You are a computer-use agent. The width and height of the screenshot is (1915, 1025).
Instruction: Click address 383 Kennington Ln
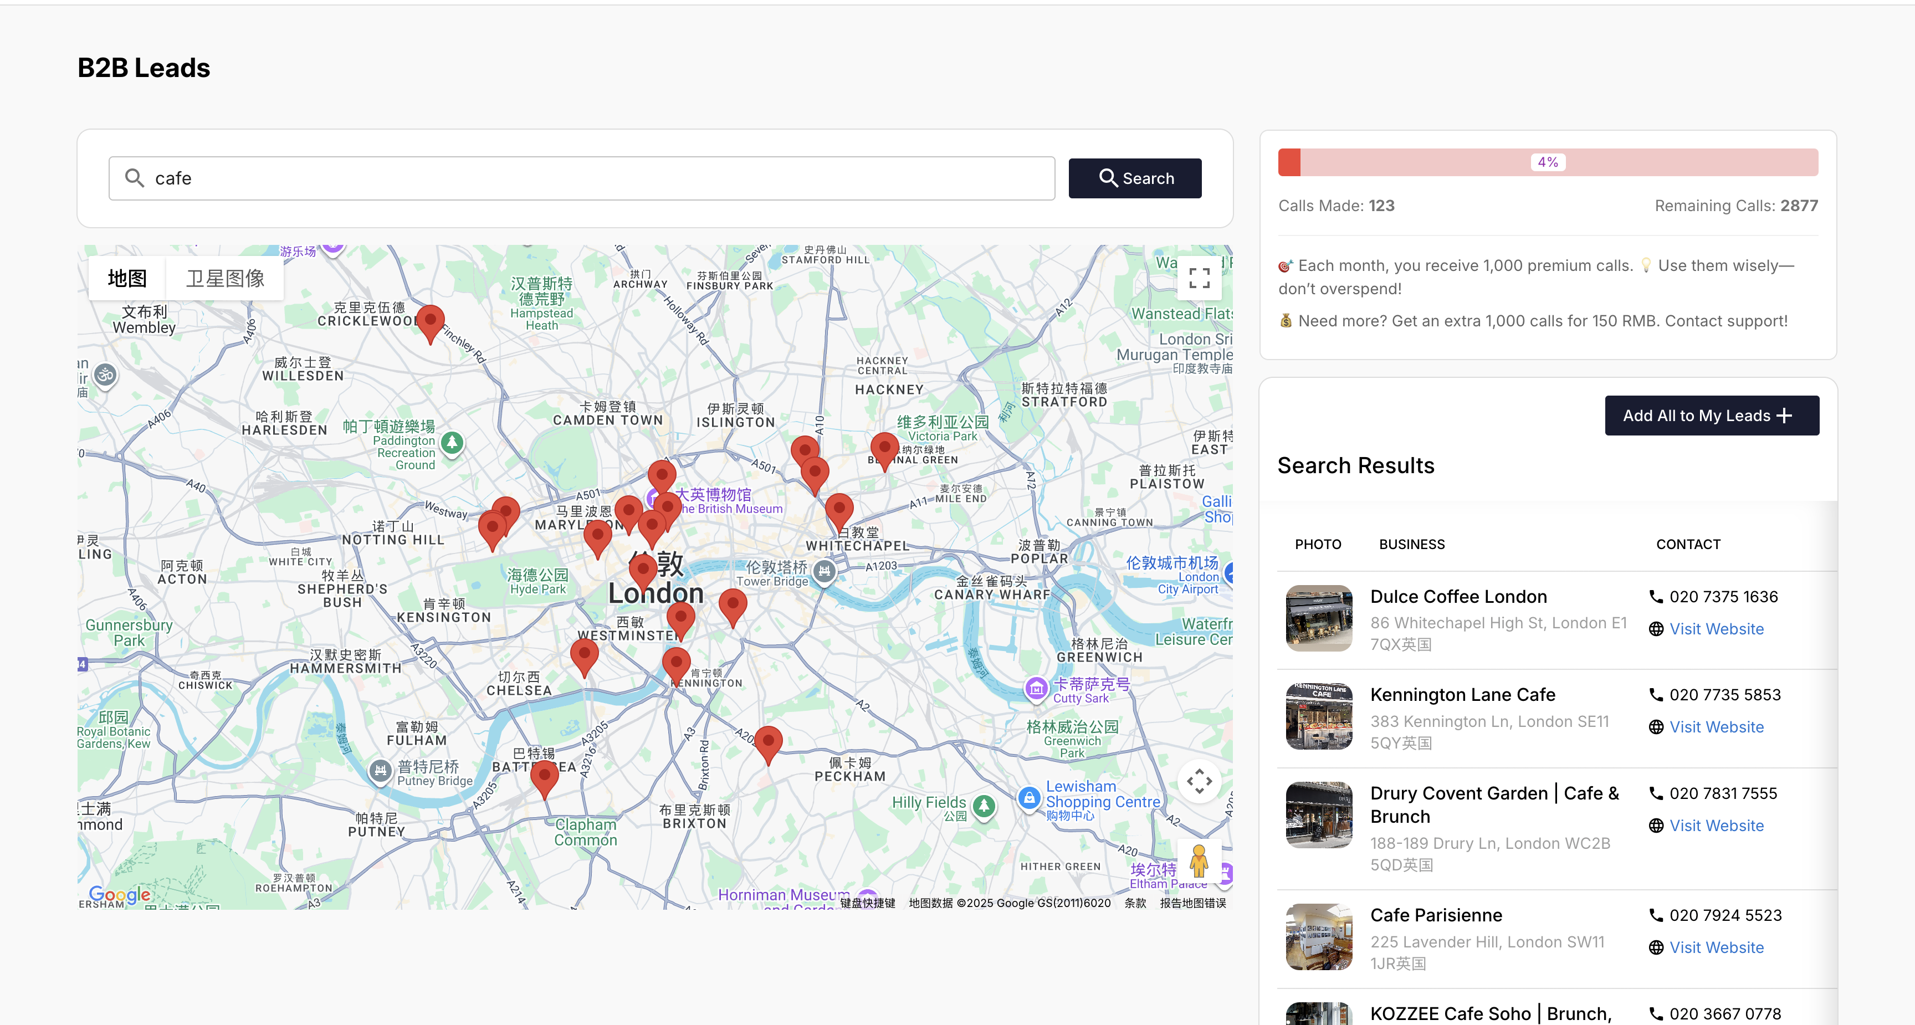(1489, 731)
